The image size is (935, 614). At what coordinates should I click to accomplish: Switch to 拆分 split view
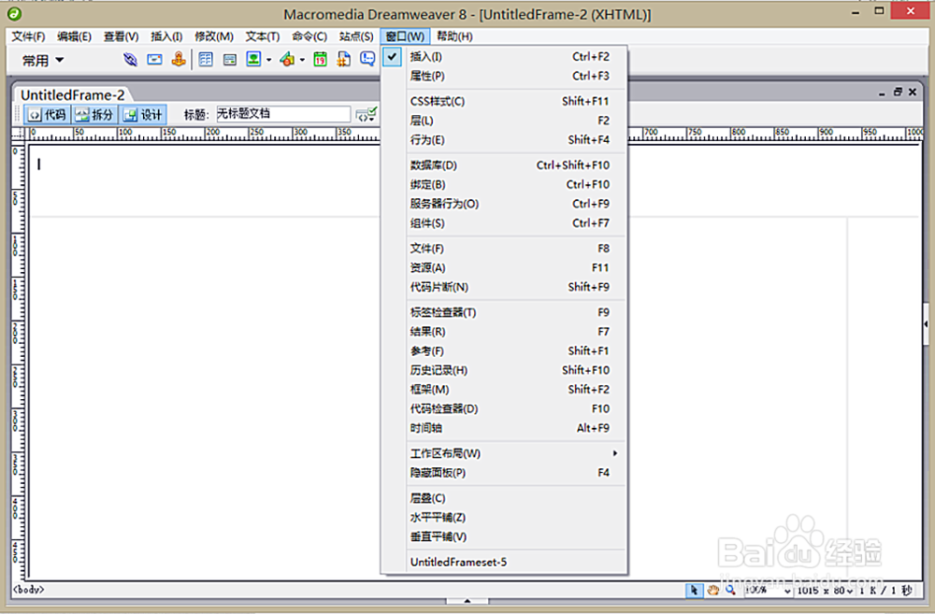(94, 114)
